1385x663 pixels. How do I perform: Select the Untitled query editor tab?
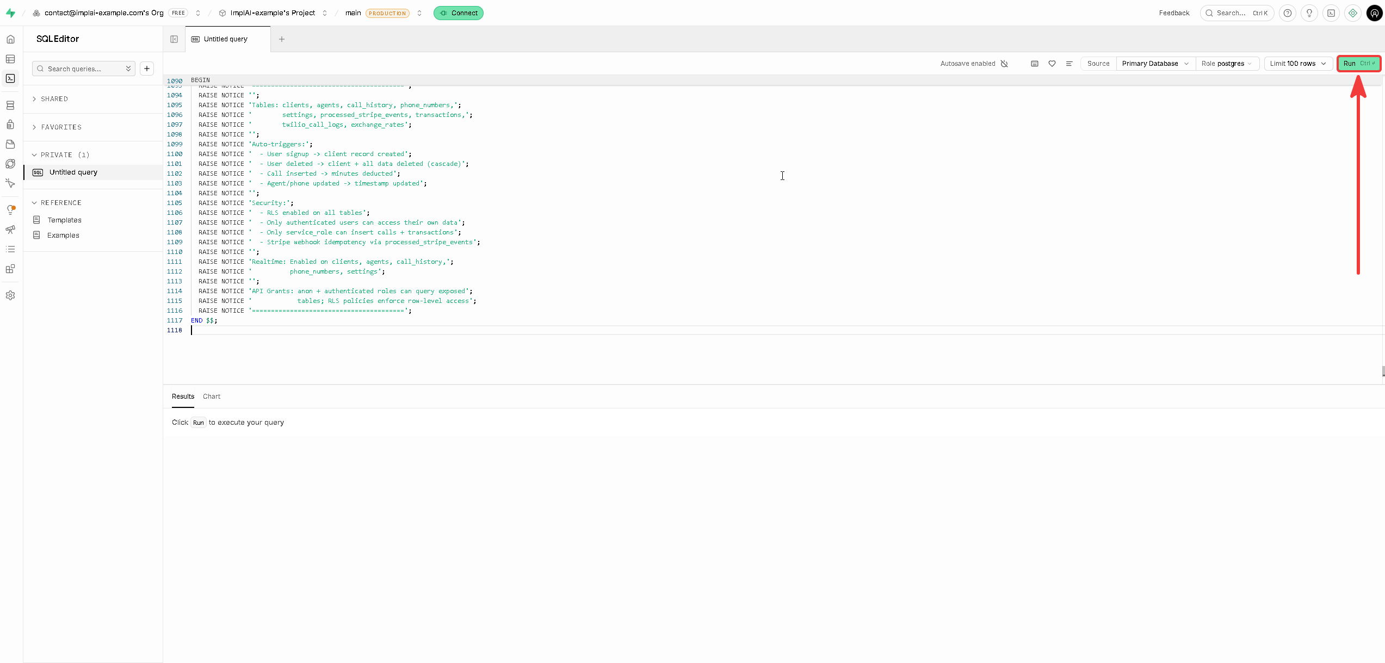[x=227, y=39]
